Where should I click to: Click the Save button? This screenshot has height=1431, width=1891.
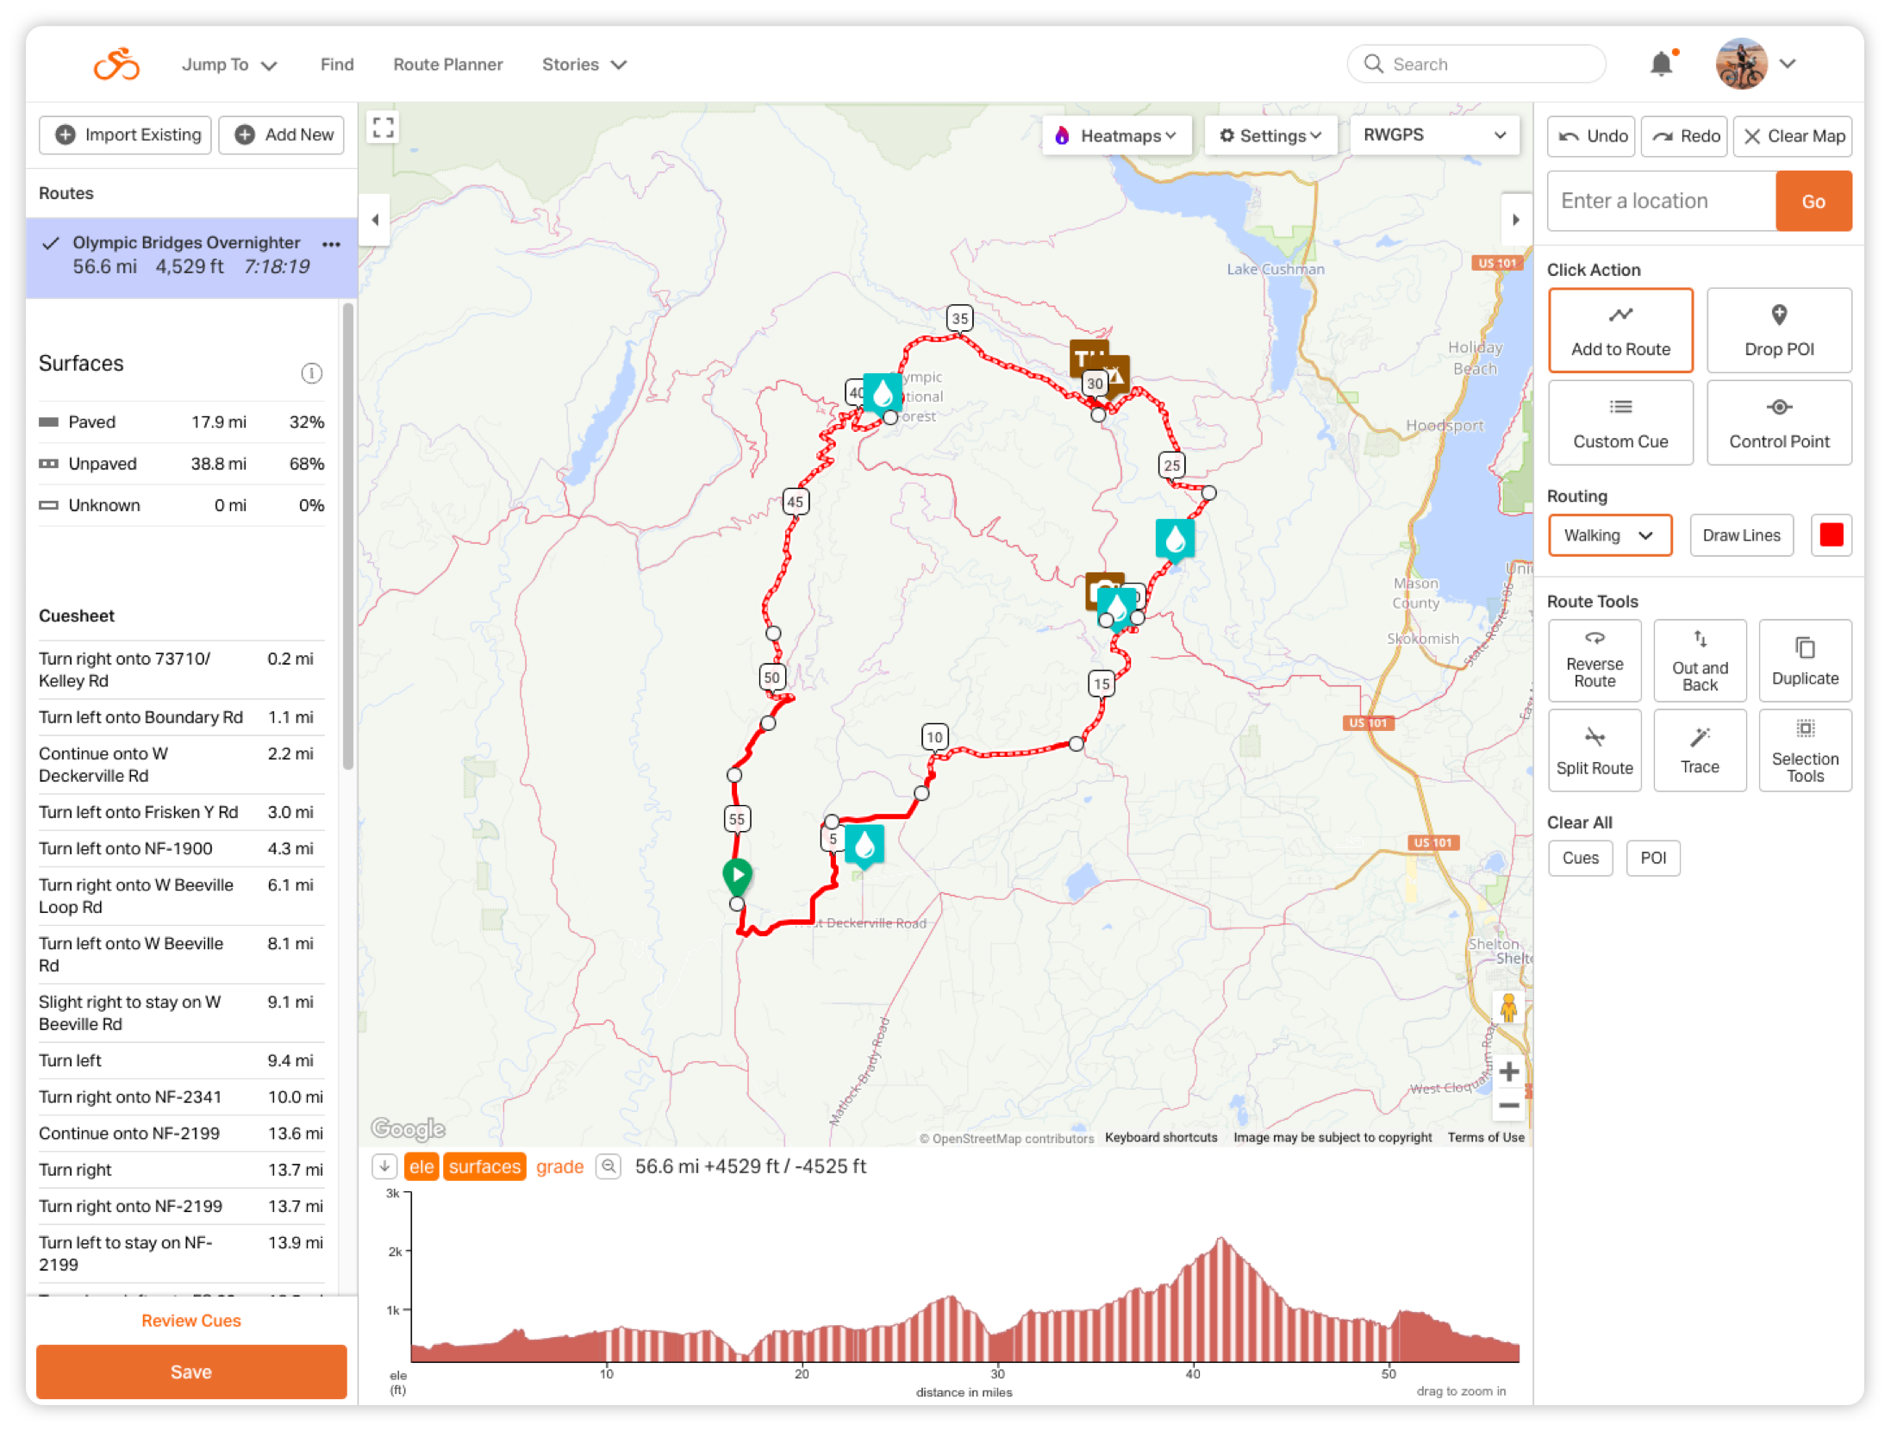tap(191, 1371)
